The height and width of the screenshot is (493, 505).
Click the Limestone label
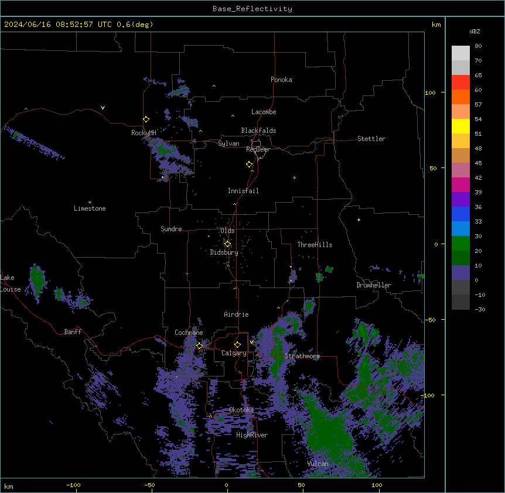(90, 208)
